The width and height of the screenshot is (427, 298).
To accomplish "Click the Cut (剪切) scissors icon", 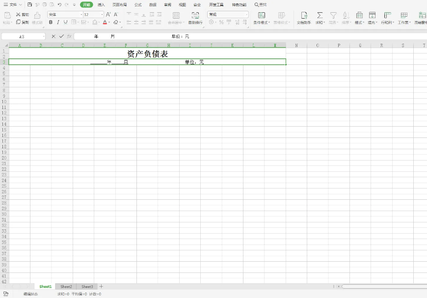I will point(19,15).
